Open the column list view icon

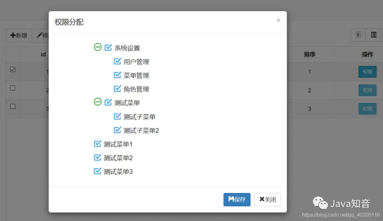373,35
